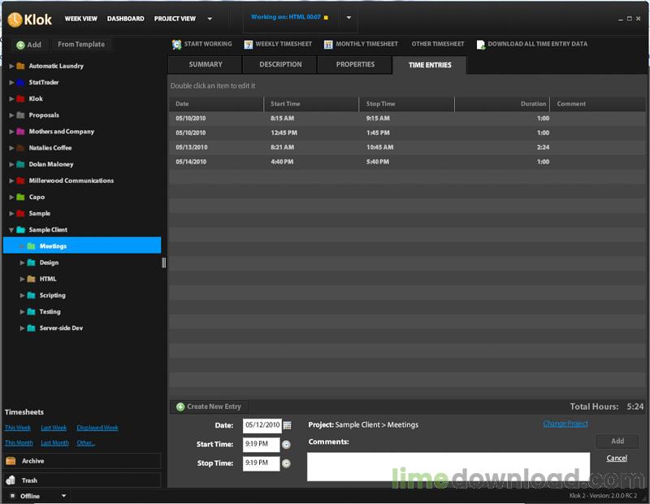This screenshot has height=504, width=650.
Task: Expand the Server-side Dev subproject arrow
Action: coord(23,328)
